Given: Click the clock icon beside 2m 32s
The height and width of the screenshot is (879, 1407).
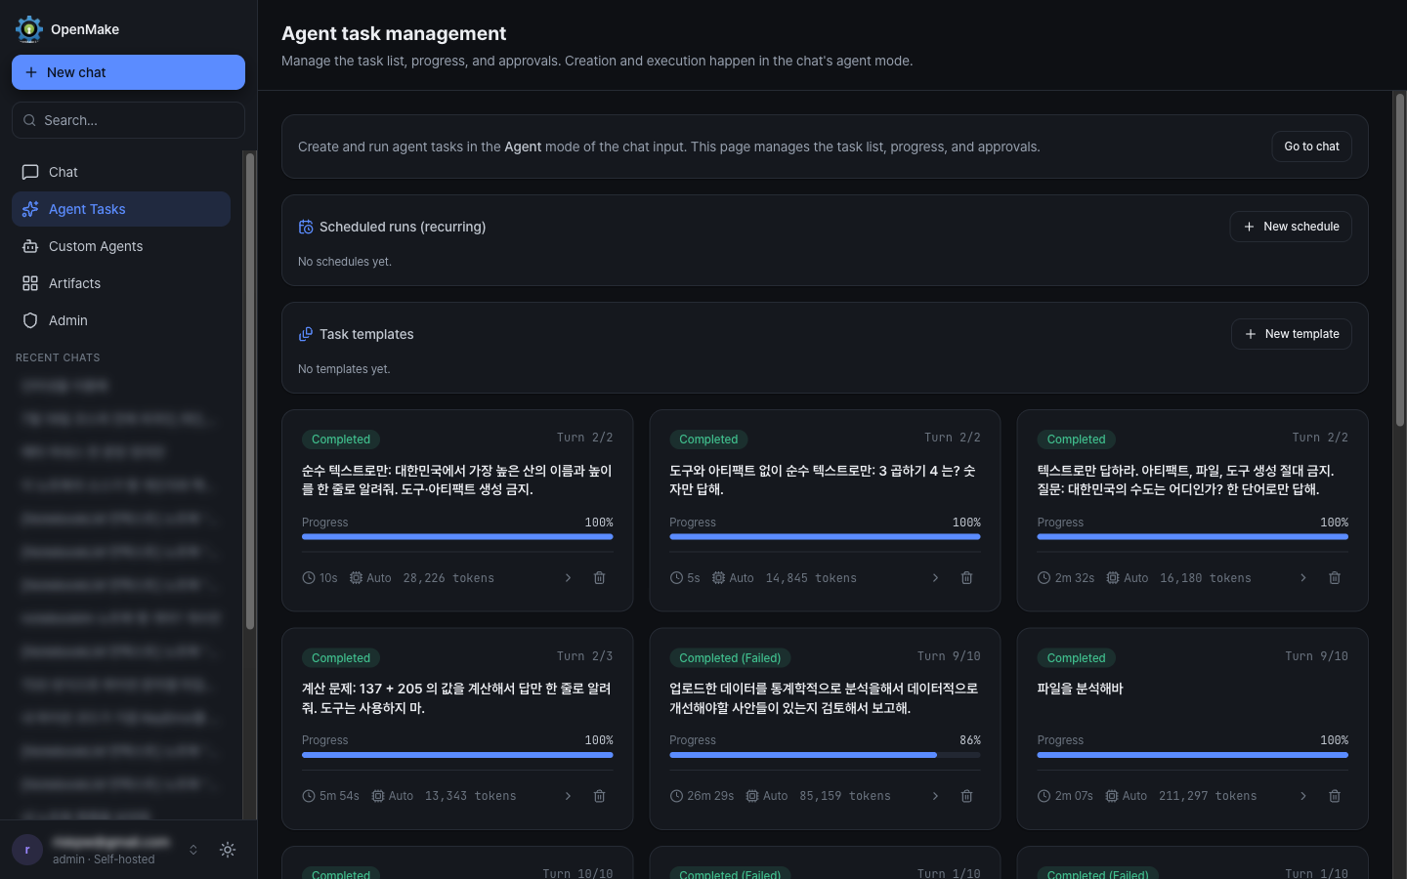Looking at the screenshot, I should coord(1044,578).
